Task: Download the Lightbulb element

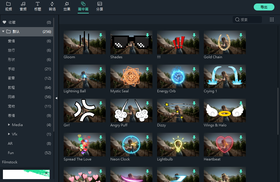Action: [x=194, y=138]
